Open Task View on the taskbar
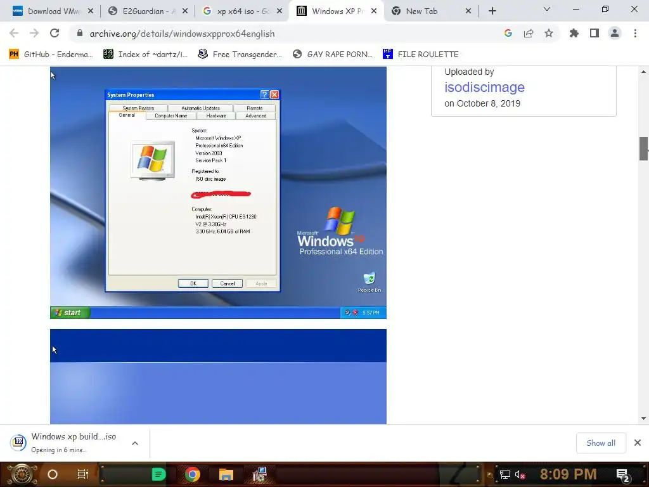Screen dimensions: 649x487 pos(83,474)
